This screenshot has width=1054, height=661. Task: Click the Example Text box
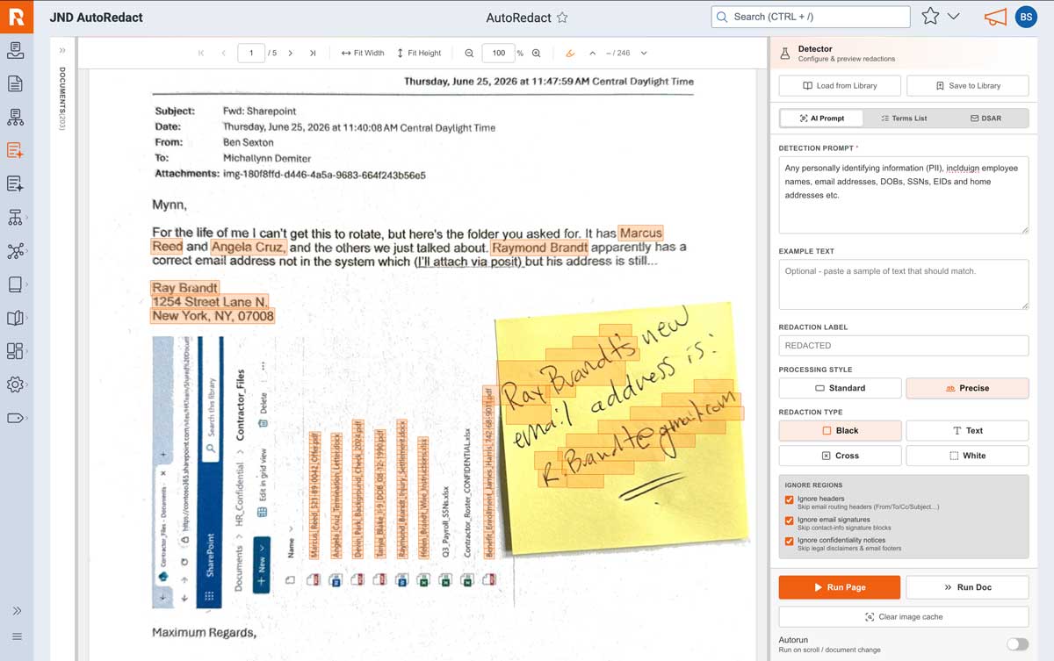point(904,284)
